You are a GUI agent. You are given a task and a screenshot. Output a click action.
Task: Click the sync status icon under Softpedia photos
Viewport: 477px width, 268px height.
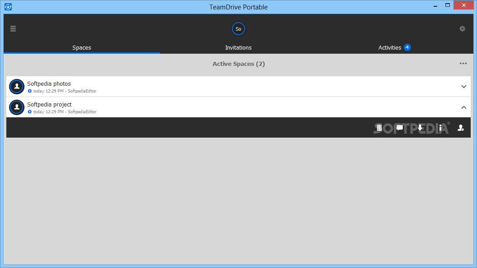[x=29, y=91]
